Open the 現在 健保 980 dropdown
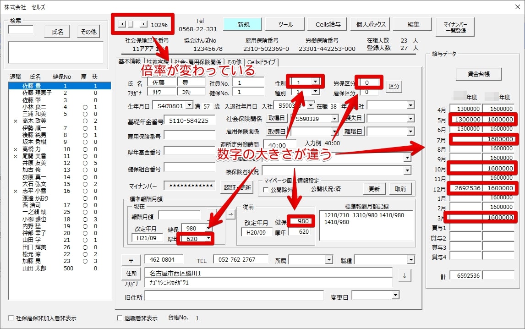Screen dimensions: 525x329 (208, 228)
